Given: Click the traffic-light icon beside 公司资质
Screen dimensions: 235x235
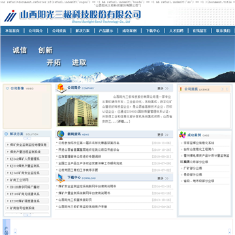Looking at the screenshot, I should pos(181,89).
